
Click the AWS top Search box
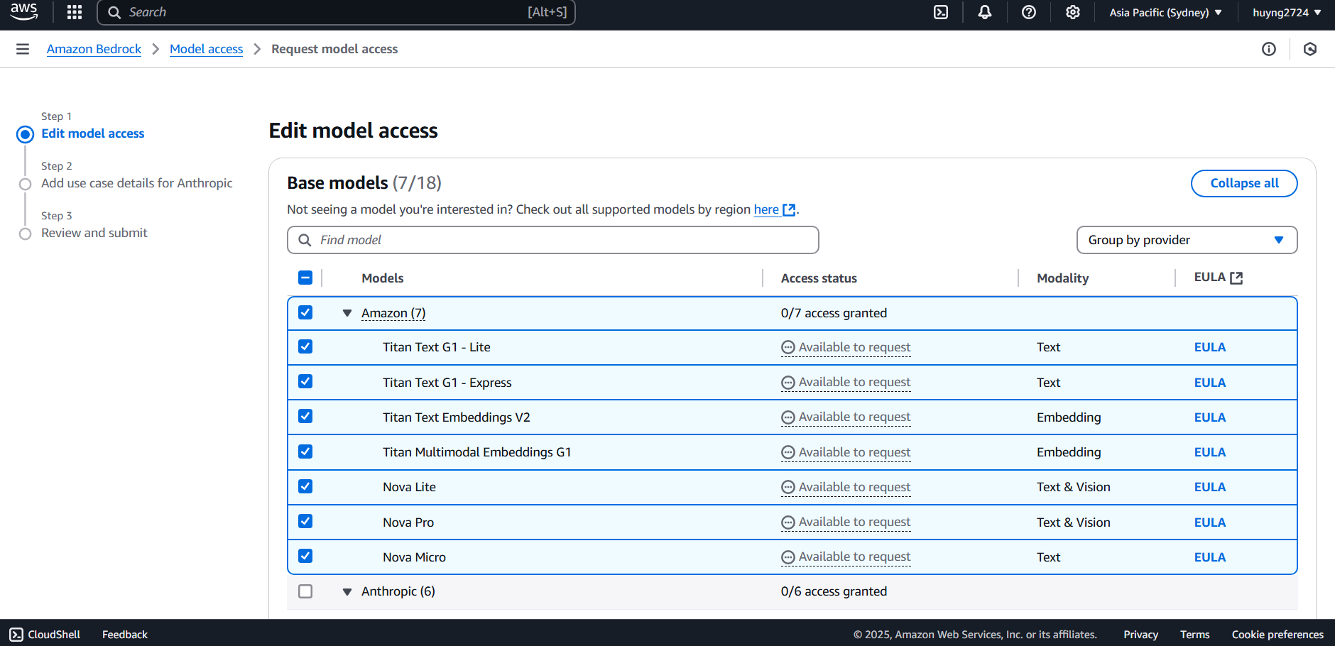coord(336,12)
